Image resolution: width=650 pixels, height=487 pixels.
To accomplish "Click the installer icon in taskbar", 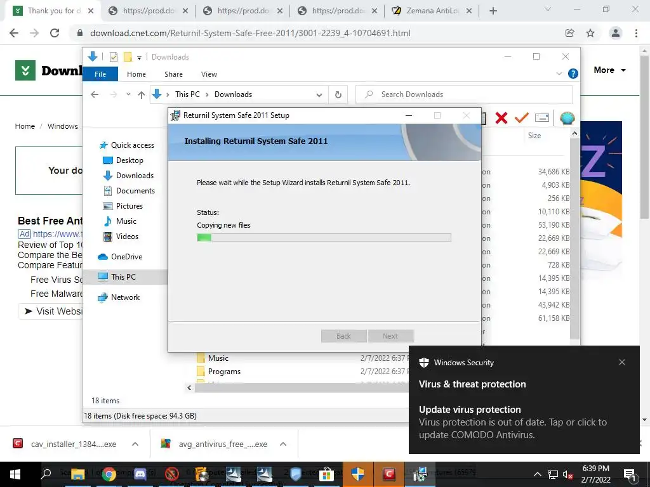I will point(420,474).
